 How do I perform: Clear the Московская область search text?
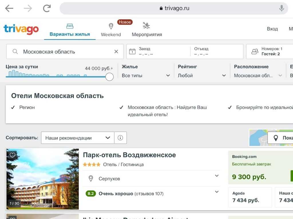[x=116, y=52]
